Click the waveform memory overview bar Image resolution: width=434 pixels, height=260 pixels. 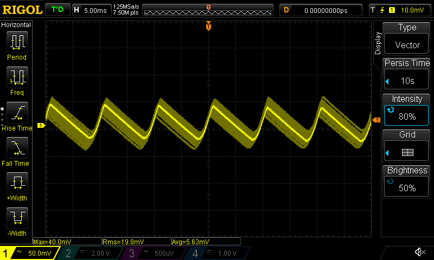click(x=208, y=10)
